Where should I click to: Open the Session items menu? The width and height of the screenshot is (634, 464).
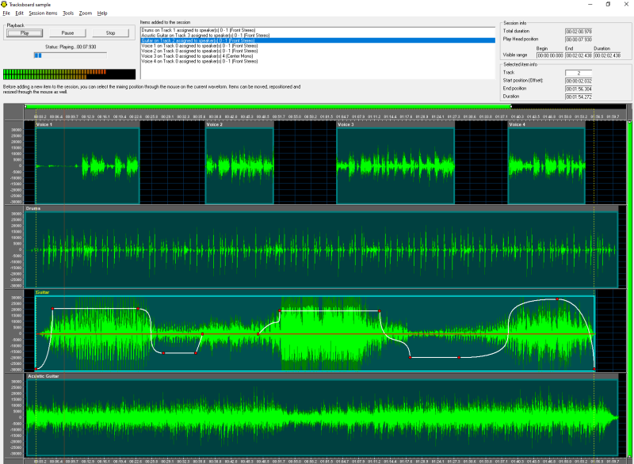click(x=43, y=13)
